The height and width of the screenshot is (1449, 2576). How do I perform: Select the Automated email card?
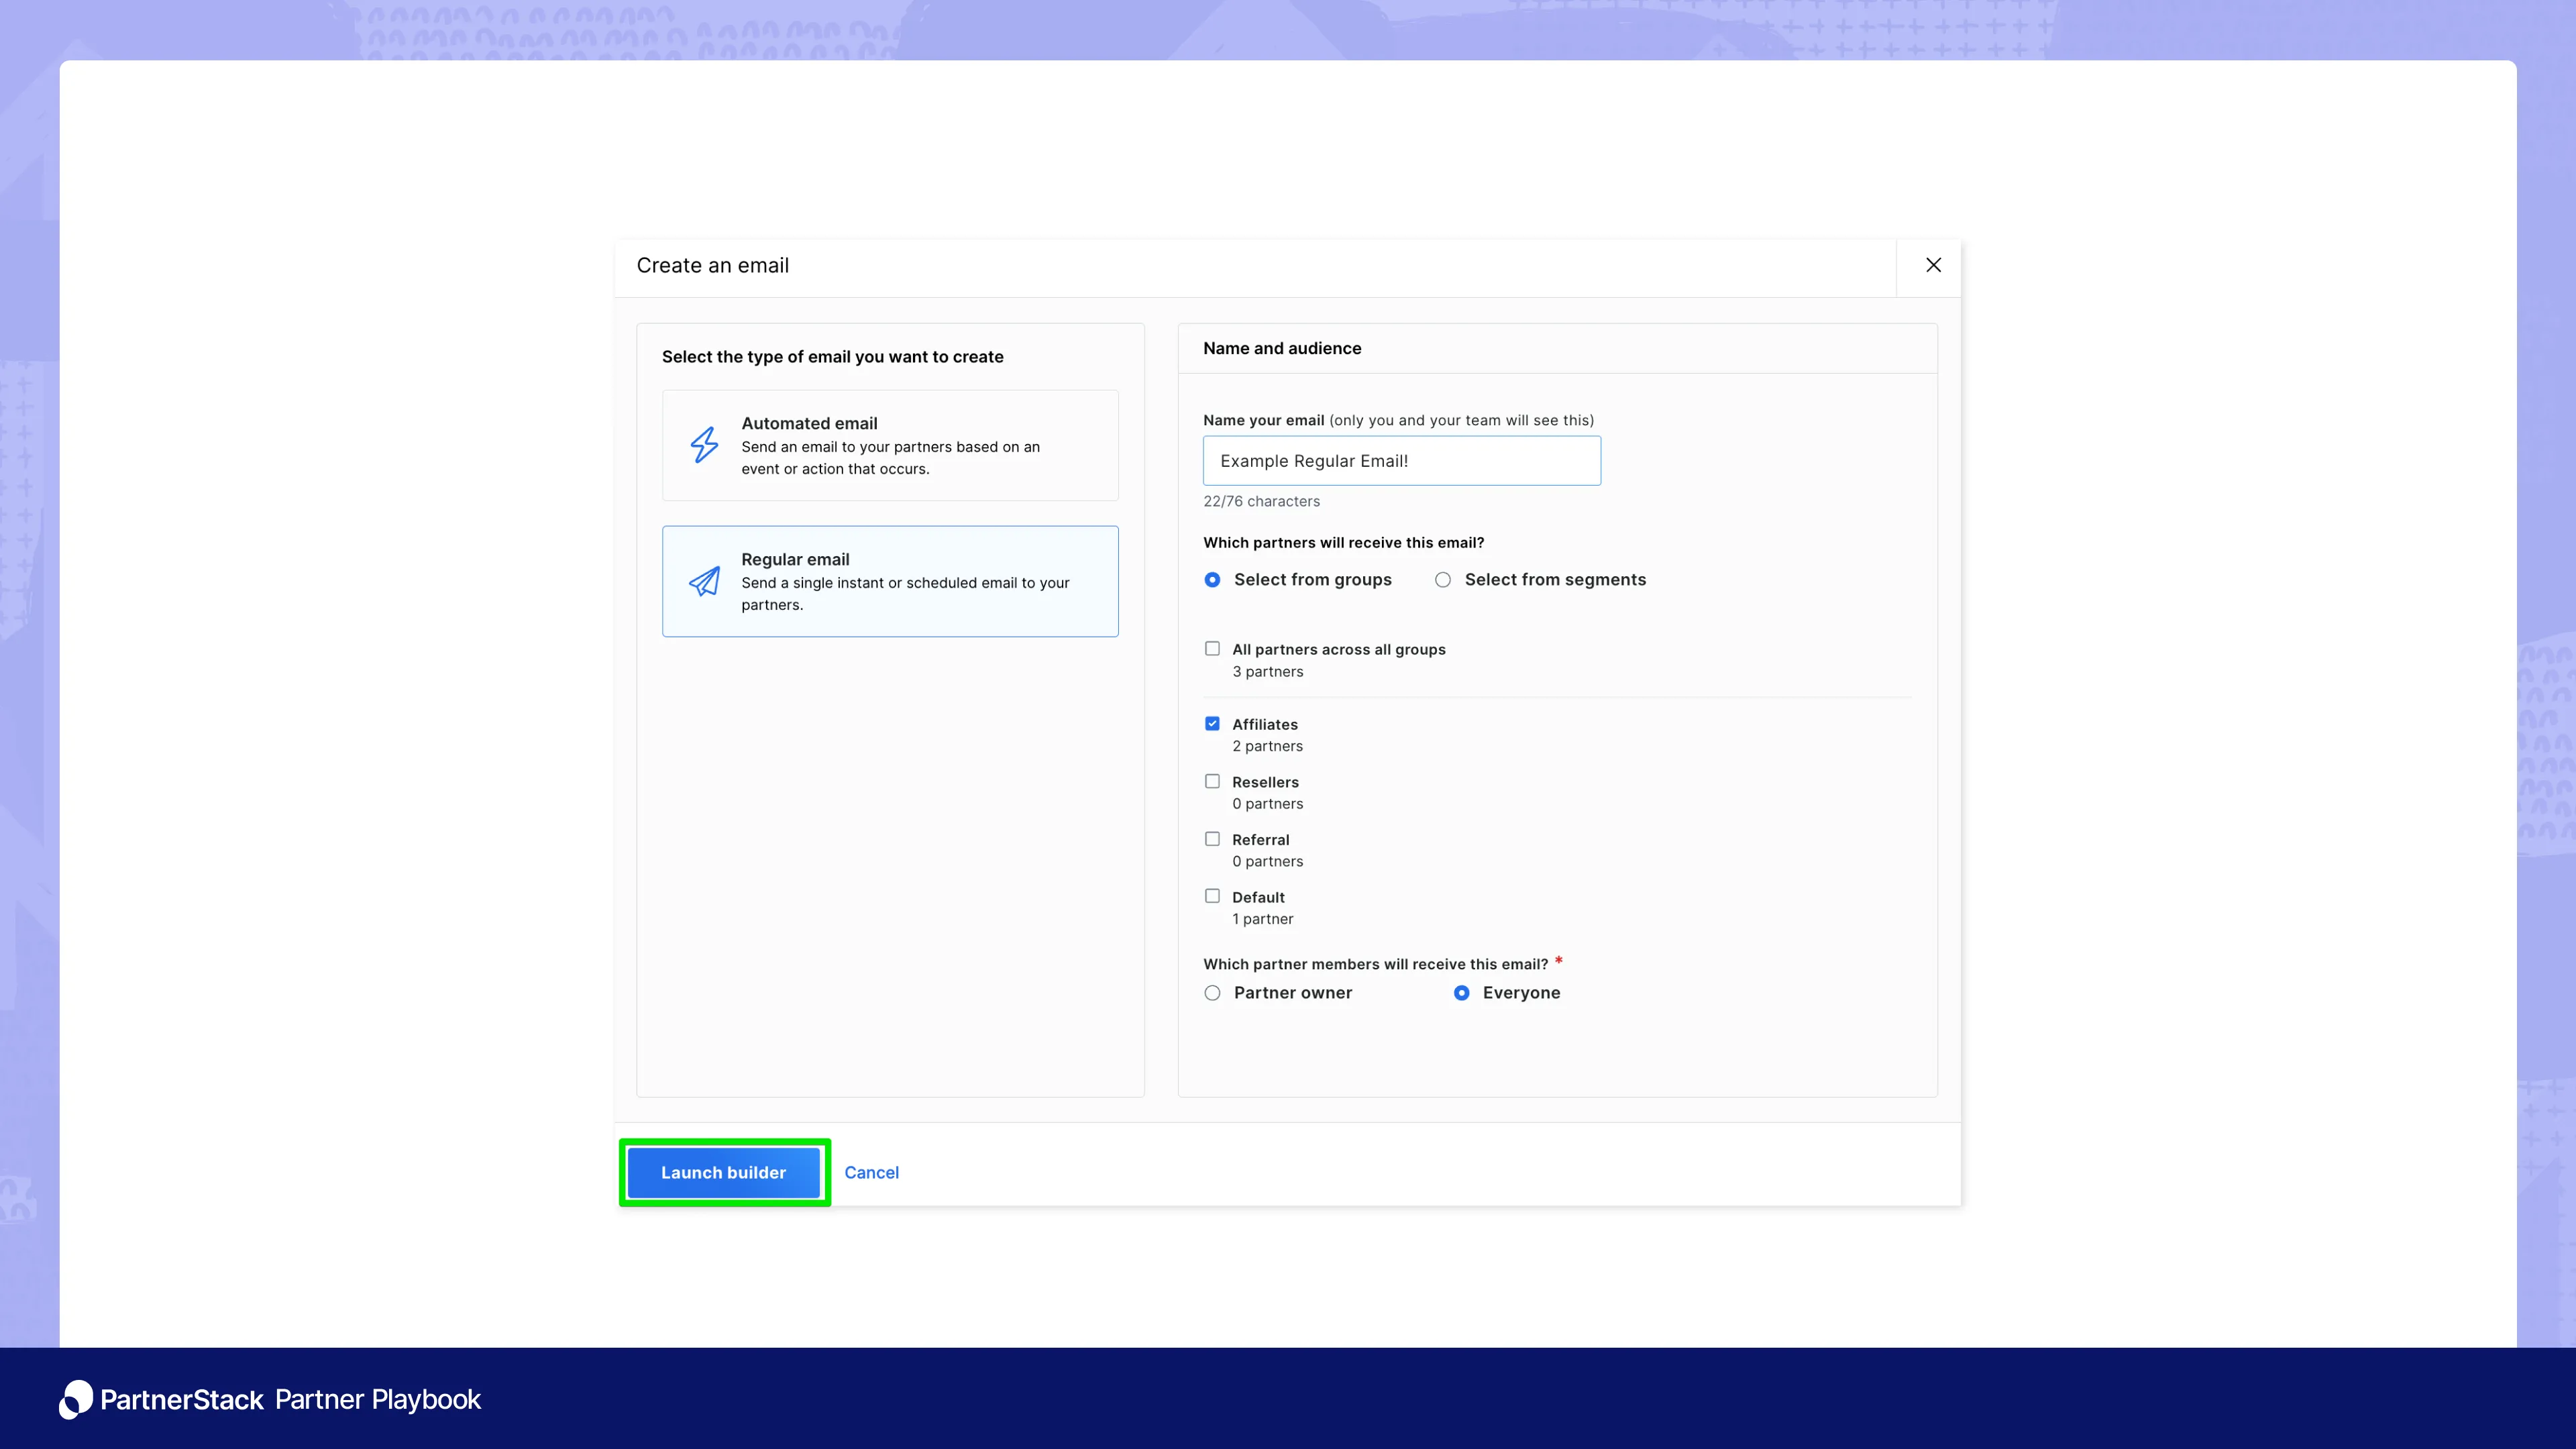889,445
